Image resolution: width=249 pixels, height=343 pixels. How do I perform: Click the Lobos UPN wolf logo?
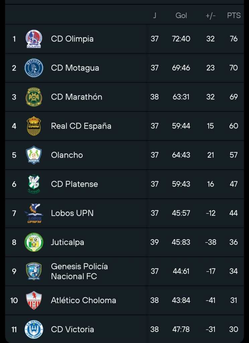click(x=34, y=213)
